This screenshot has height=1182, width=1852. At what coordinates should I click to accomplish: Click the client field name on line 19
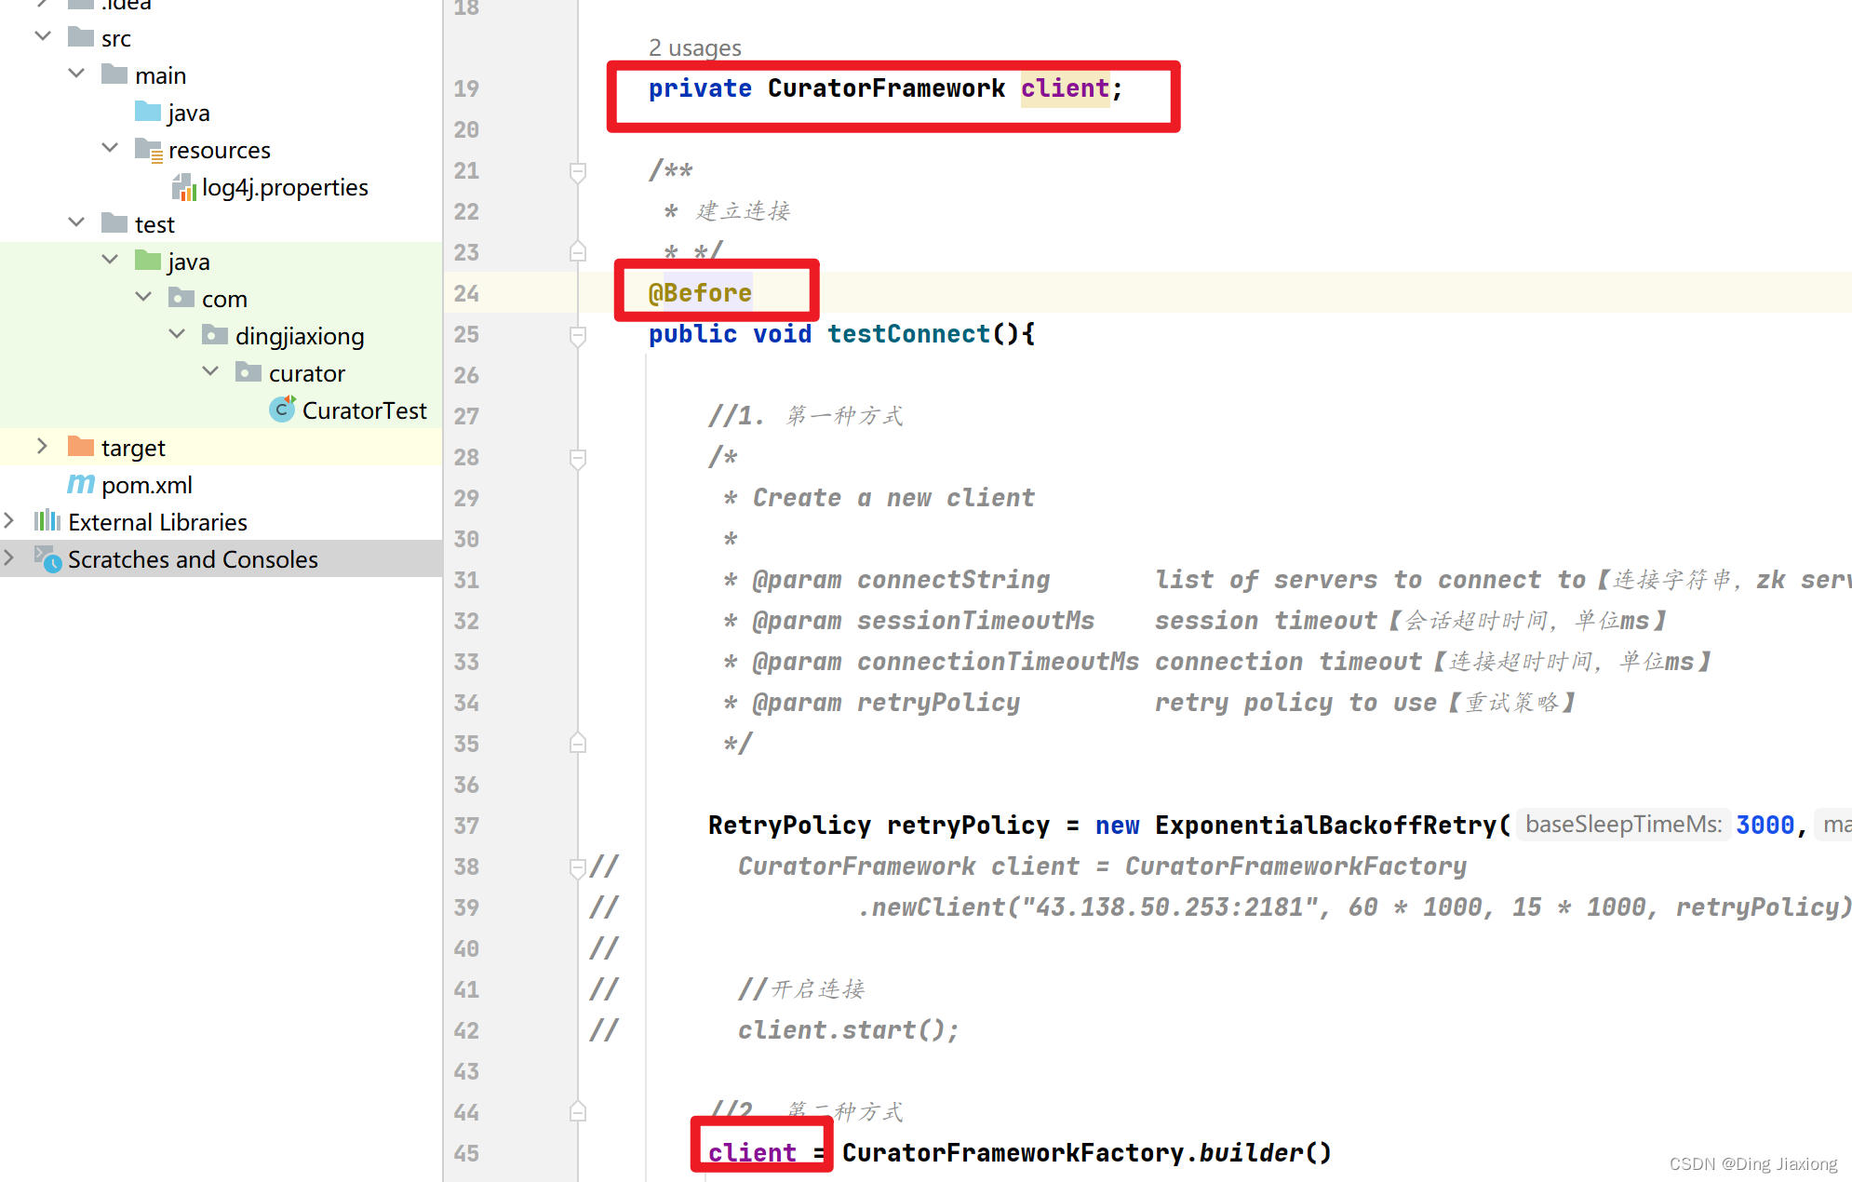1065,88
